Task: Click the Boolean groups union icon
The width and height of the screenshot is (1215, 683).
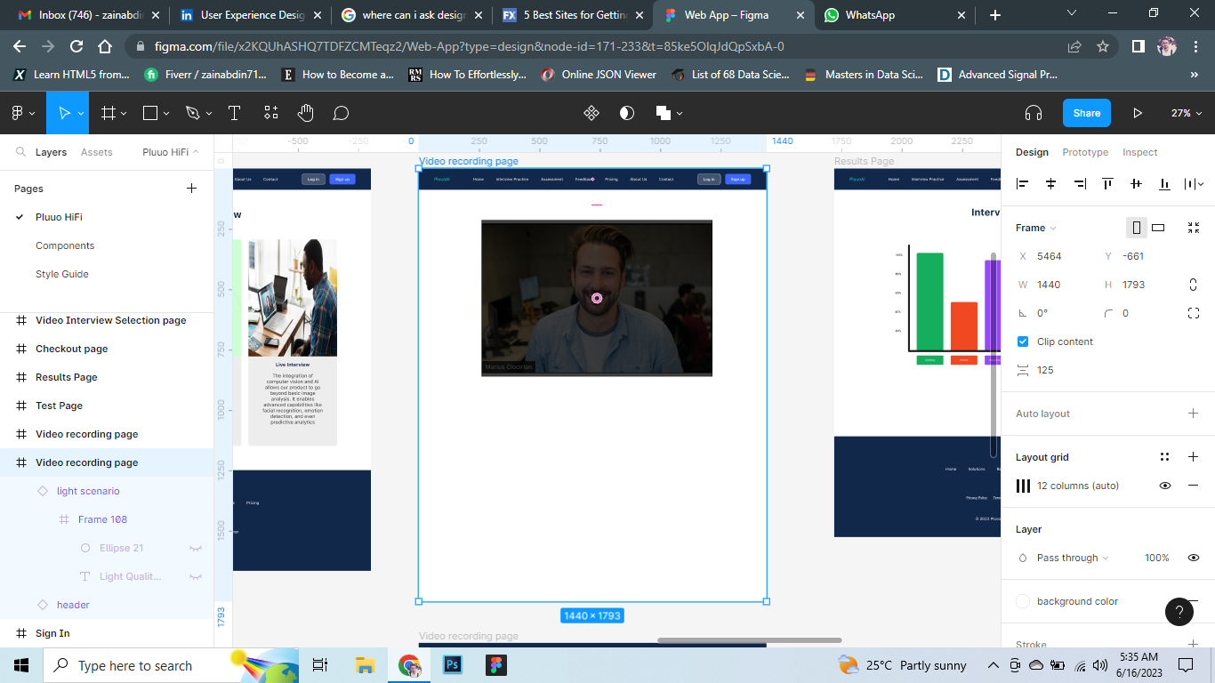Action: coord(663,113)
